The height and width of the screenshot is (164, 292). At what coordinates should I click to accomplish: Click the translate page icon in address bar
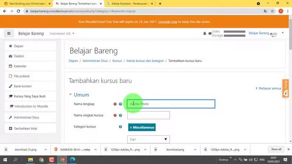tap(266, 11)
